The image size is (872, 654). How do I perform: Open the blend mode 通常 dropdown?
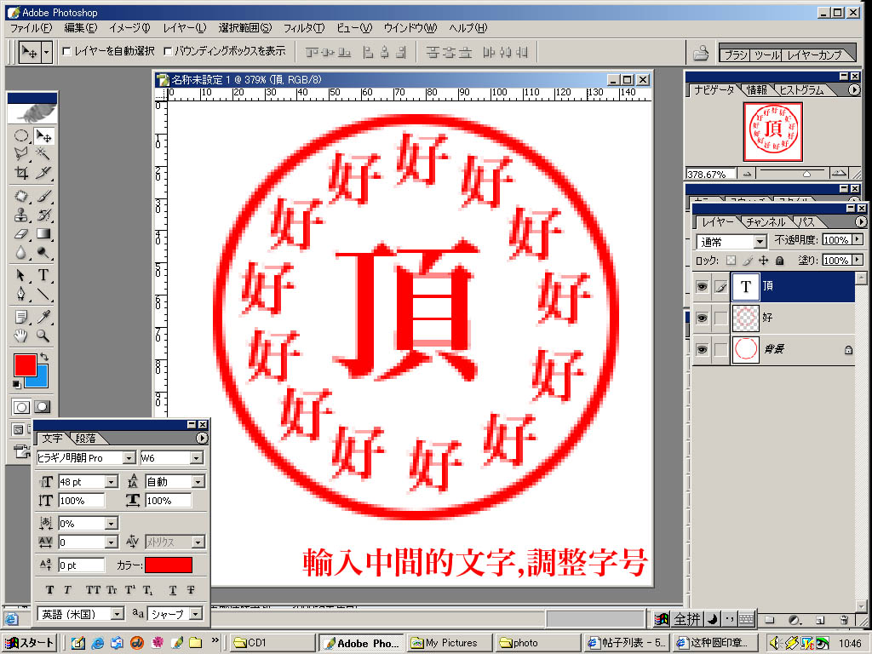pos(760,242)
